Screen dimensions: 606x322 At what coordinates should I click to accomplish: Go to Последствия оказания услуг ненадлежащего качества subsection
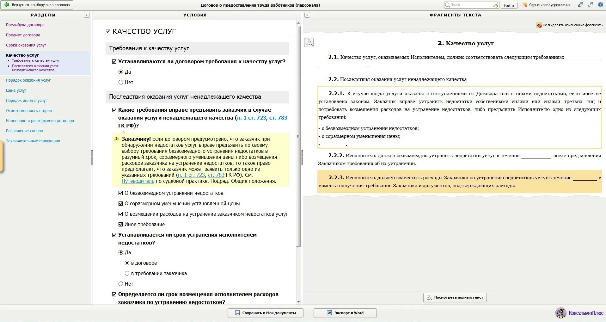coord(35,68)
